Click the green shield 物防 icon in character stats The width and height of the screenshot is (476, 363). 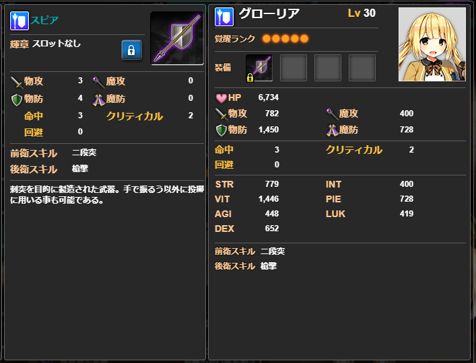(x=221, y=130)
